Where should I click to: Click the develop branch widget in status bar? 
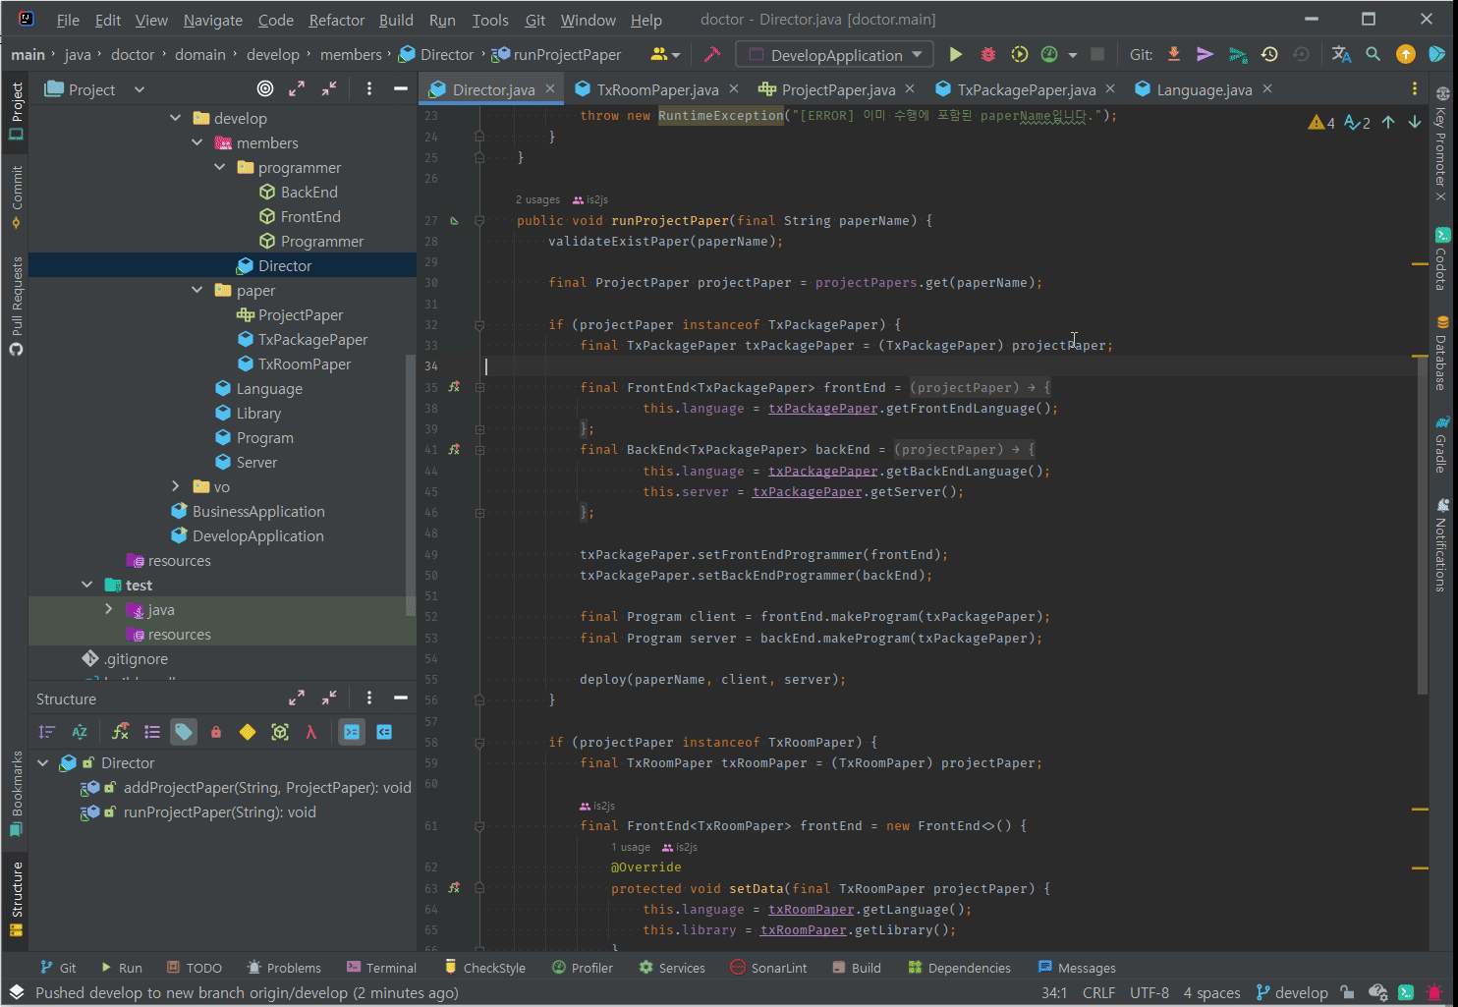1292,993
